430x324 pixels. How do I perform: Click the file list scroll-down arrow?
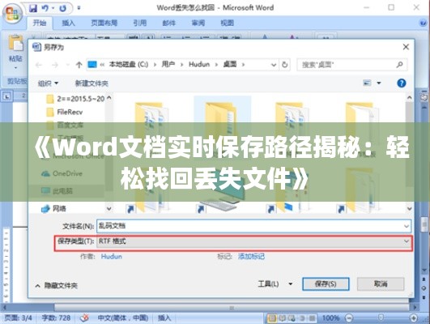tap(410, 209)
